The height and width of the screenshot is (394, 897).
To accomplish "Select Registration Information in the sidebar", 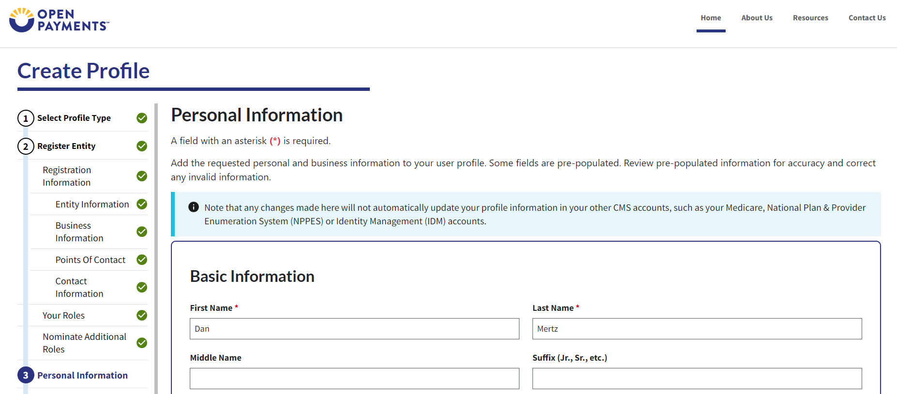I will pyautogui.click(x=67, y=176).
